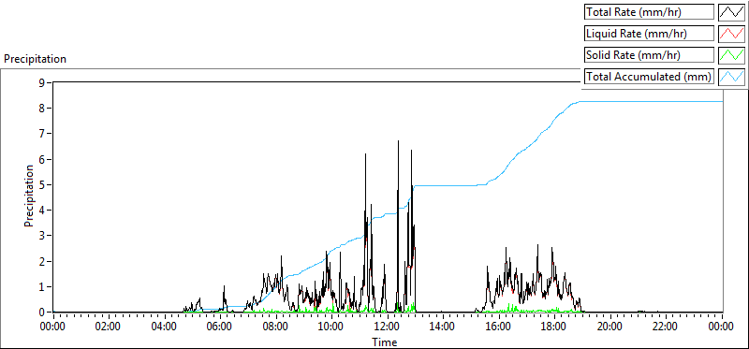Select the Solid Rate (mm/hr) legend label
Image resolution: width=749 pixels, height=349 pixels.
pyautogui.click(x=649, y=55)
